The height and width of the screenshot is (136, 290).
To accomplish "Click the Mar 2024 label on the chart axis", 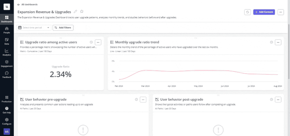I will pos(145,86).
